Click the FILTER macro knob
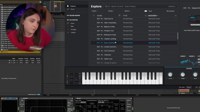Screen dimensions: 200x112 coord(170,75)
